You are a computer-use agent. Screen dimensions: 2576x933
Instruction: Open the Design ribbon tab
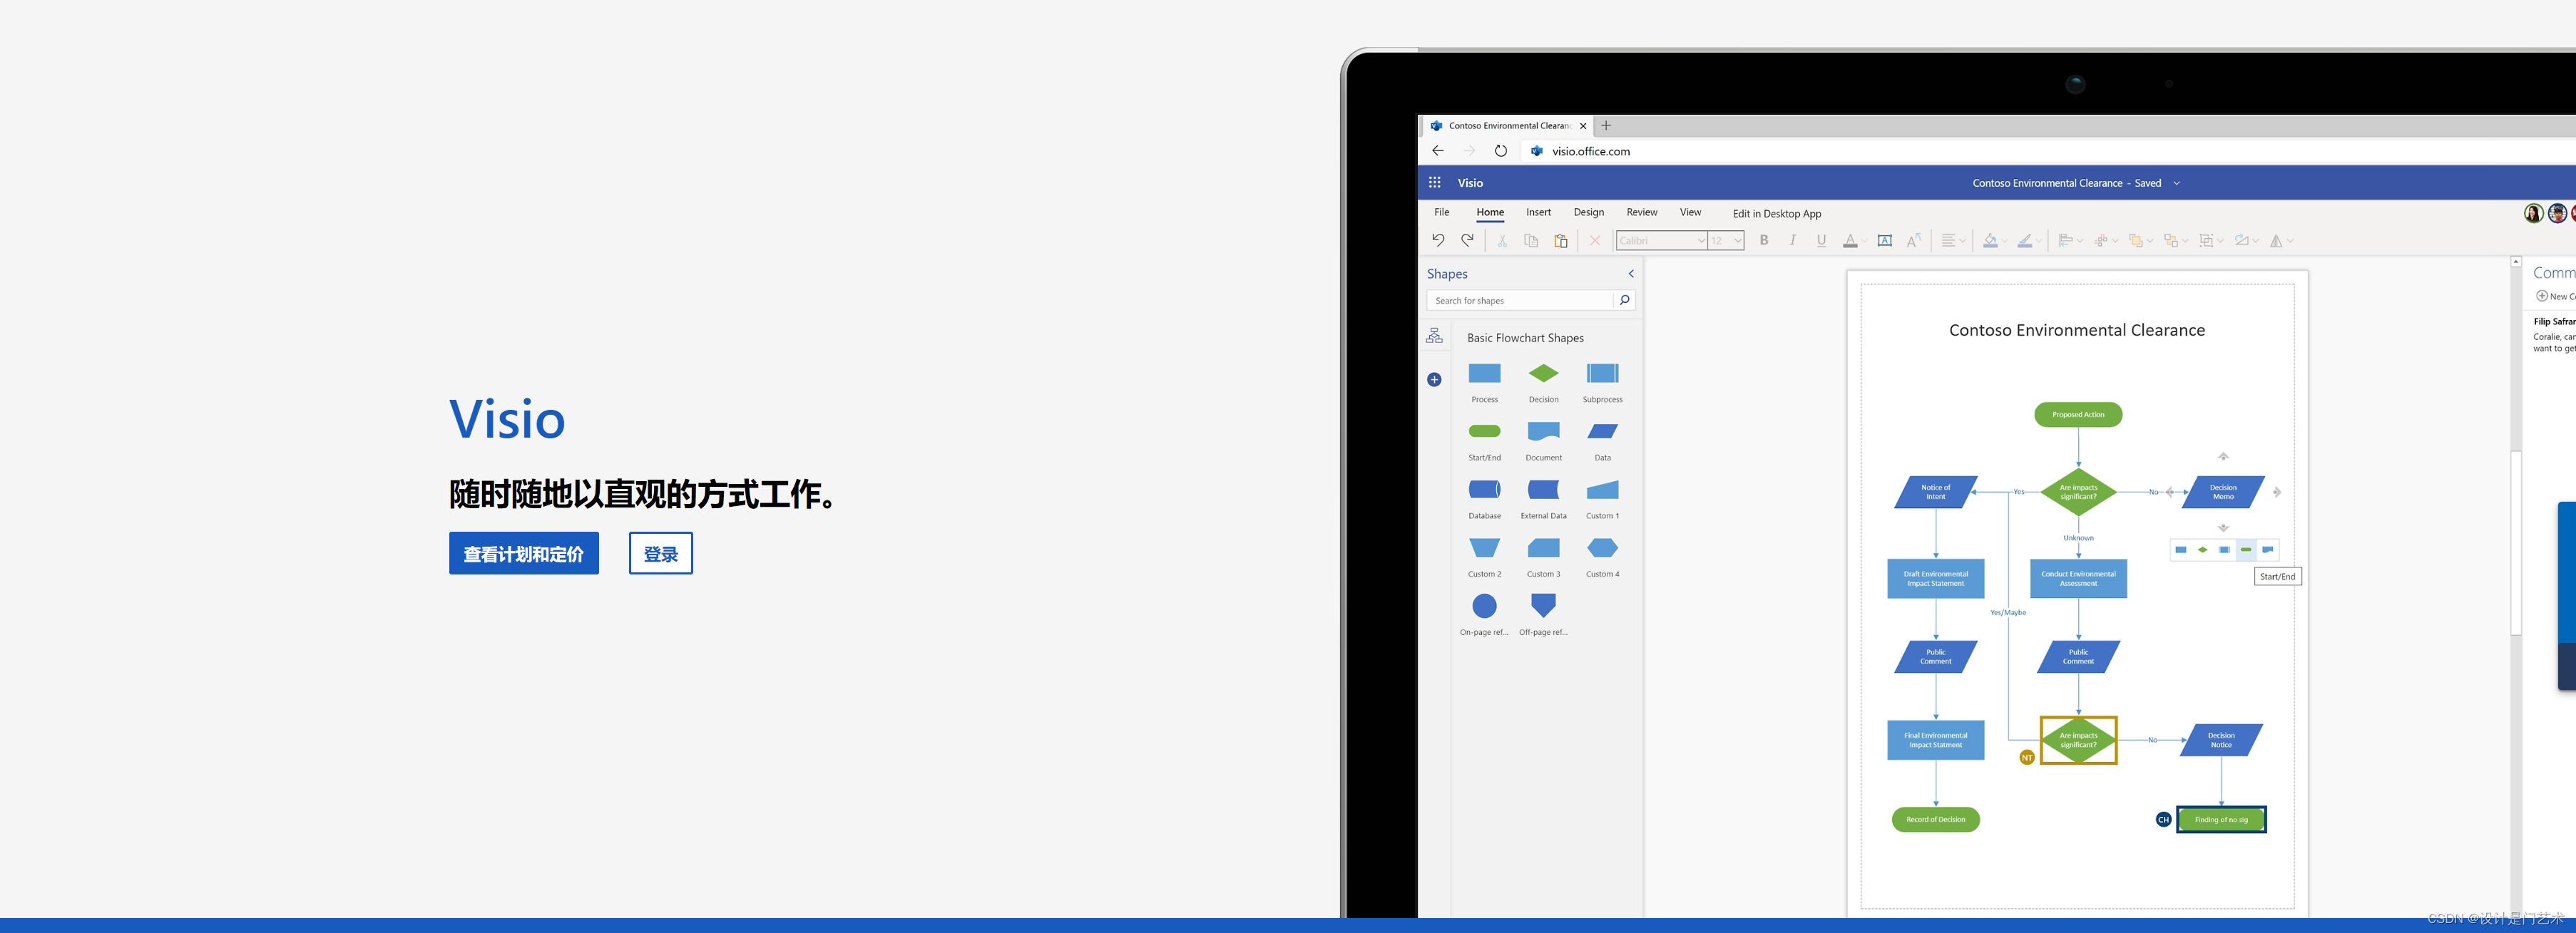[1588, 212]
